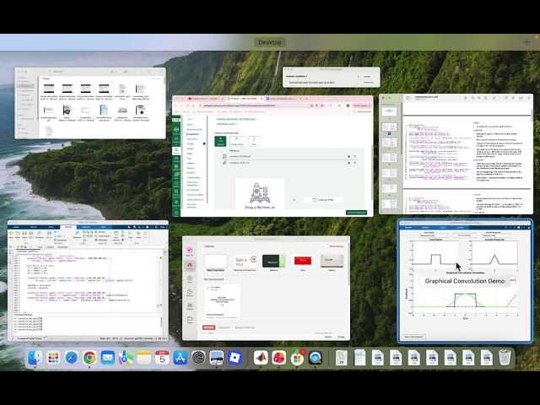Open Google Chrome from the Dock
Viewport: 540px width, 405px height.
[89, 358]
